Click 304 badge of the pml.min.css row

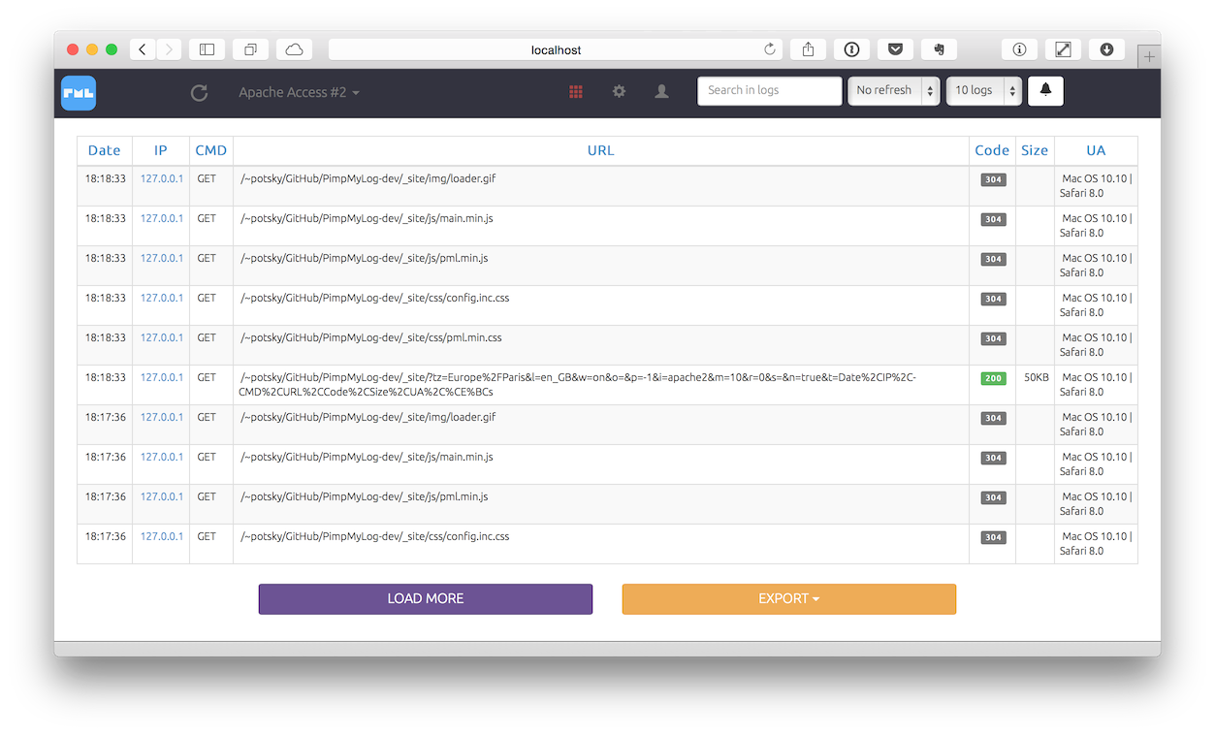[x=993, y=338]
